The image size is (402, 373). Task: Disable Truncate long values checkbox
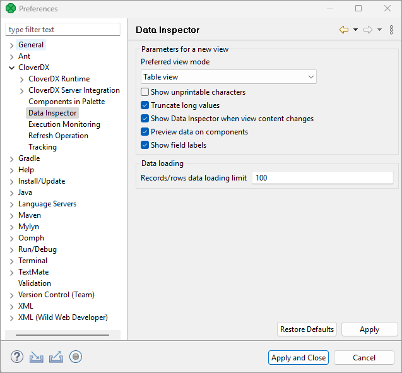coord(145,105)
